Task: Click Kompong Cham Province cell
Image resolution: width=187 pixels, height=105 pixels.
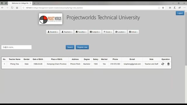Action: click(x=57, y=64)
